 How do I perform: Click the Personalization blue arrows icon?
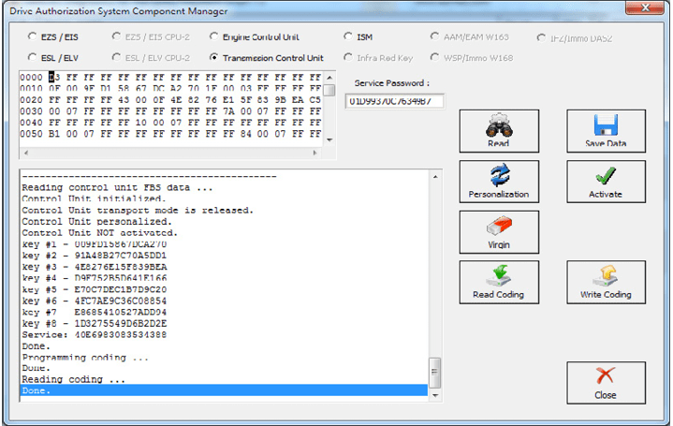[x=498, y=176]
